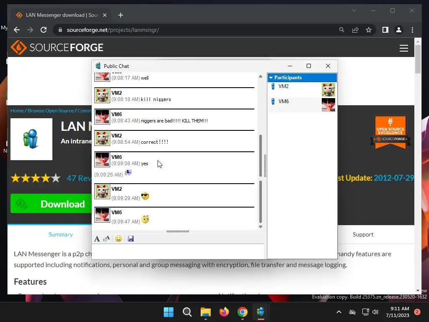The image size is (429, 322).
Task: Click the Public Chat window title icon
Action: tap(98, 66)
